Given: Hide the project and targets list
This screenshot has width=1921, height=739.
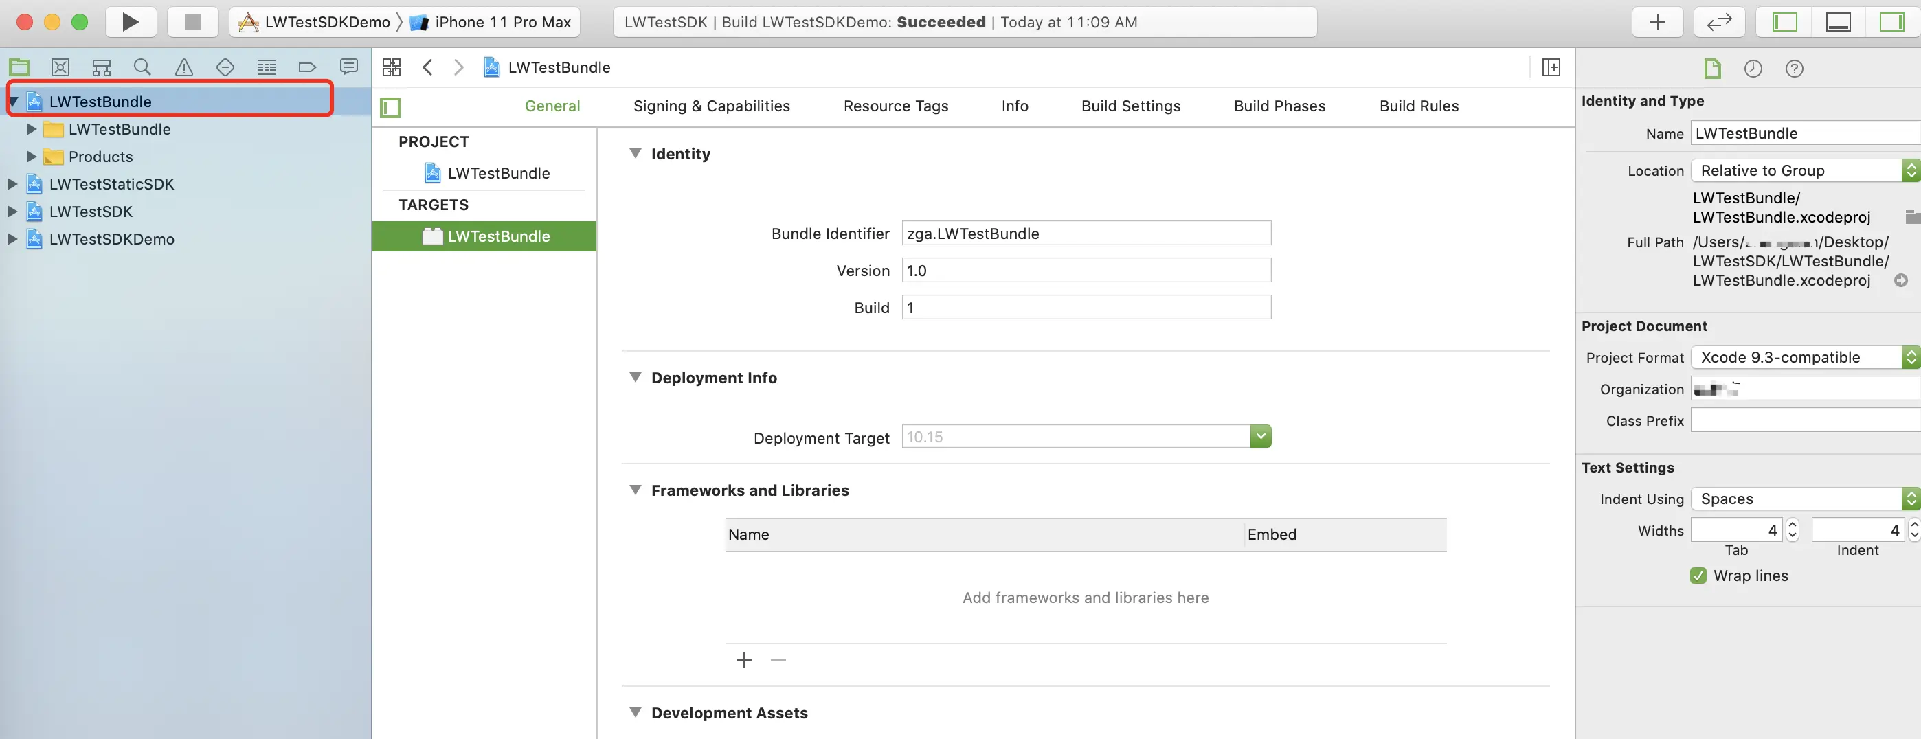Looking at the screenshot, I should click(390, 107).
